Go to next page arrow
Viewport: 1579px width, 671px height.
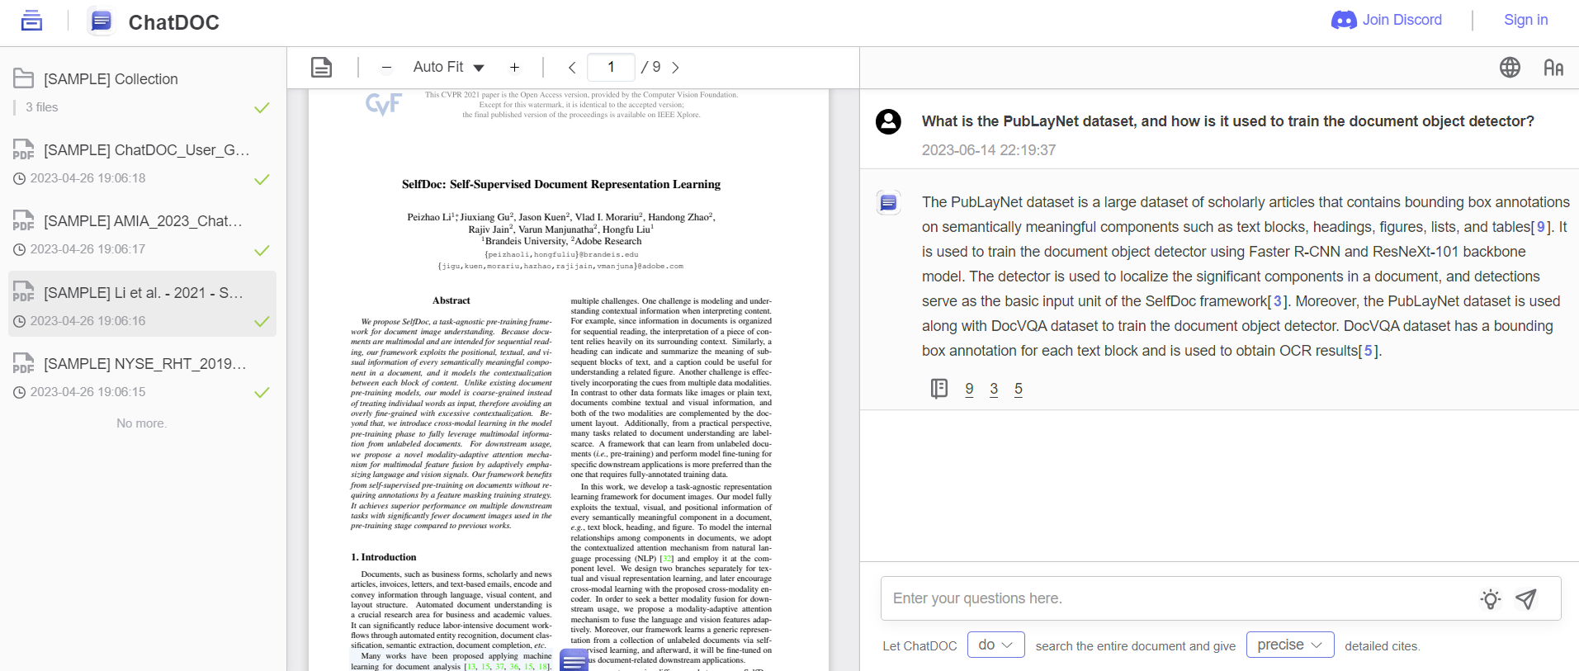[x=675, y=68]
